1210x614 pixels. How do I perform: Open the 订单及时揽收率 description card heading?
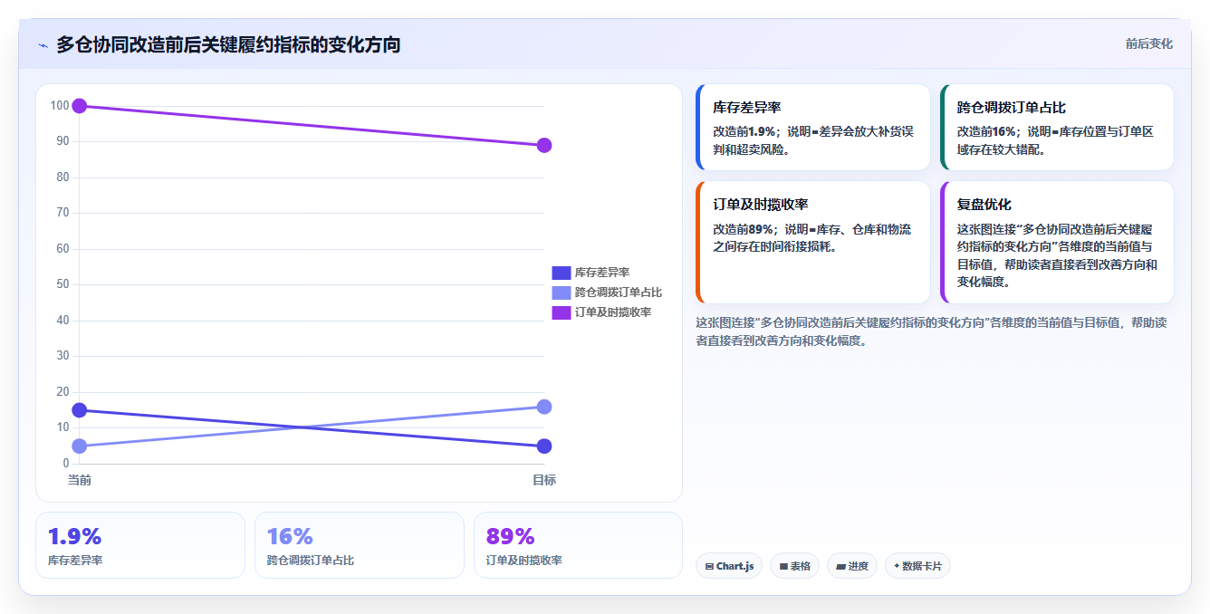tap(761, 205)
